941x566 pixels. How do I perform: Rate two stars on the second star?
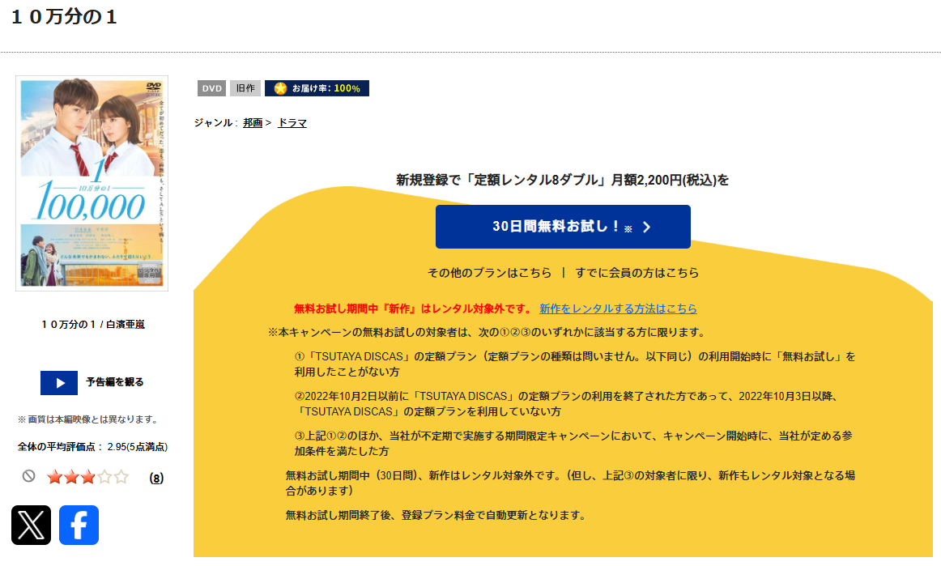pos(71,477)
